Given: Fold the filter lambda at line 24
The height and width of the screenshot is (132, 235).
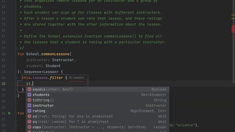Looking at the screenshot, I should [x=16, y=78].
